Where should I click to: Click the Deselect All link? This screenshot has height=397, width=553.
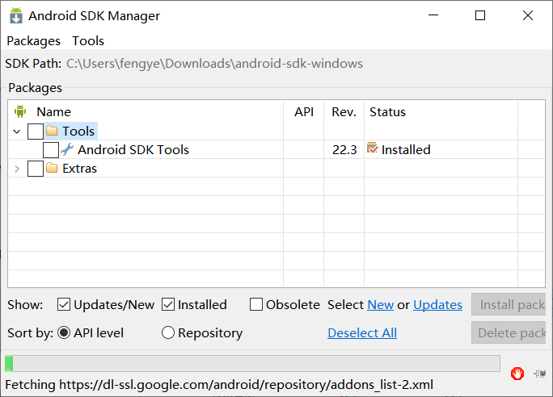(362, 332)
